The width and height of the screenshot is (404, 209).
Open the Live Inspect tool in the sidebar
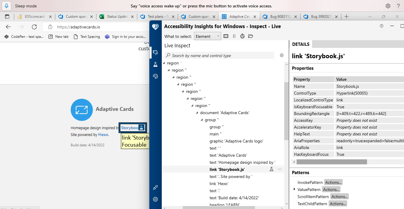(156, 52)
